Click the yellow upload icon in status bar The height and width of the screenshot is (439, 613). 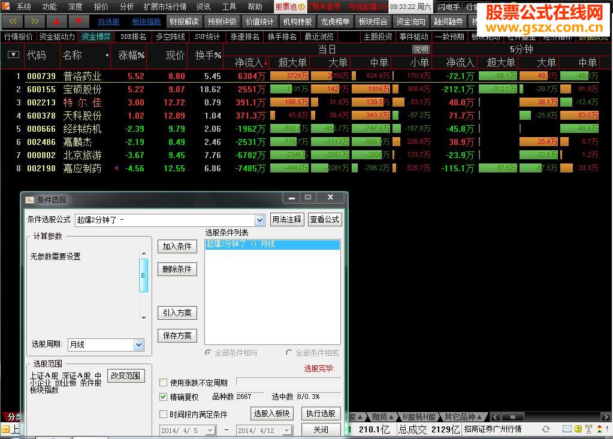click(578, 429)
